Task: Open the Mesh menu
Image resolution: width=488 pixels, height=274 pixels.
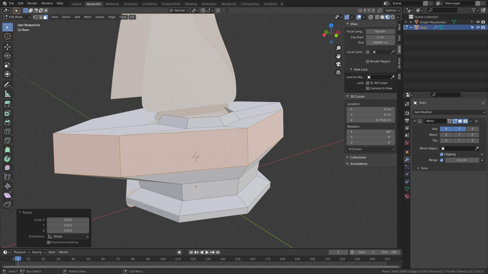Action: [87, 17]
